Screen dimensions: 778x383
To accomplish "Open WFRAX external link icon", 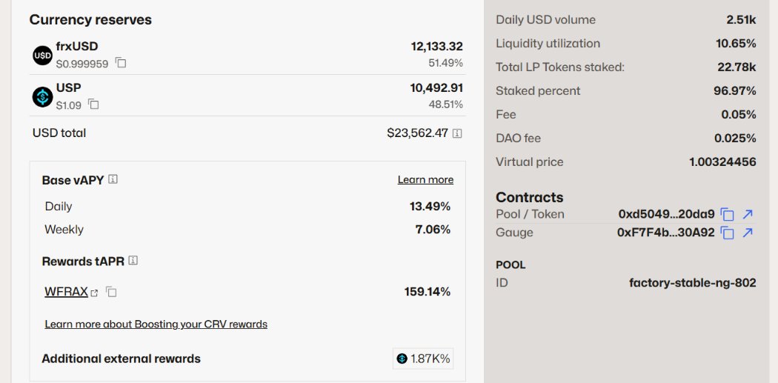I will click(x=95, y=293).
